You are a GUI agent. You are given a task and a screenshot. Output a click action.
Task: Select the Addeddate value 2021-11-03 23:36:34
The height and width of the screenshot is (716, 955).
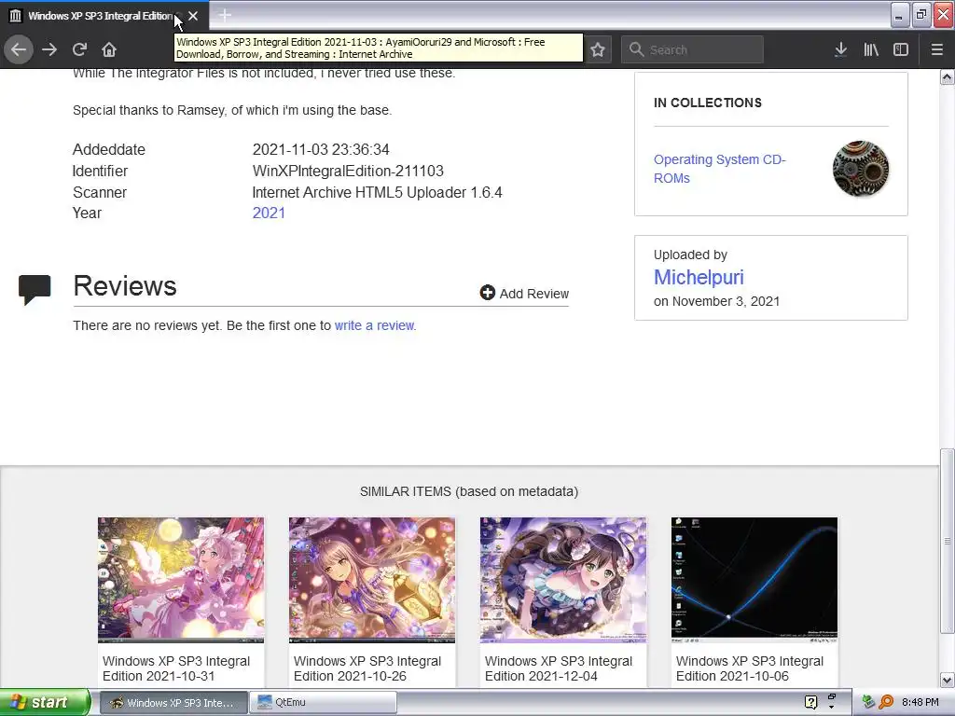point(321,150)
